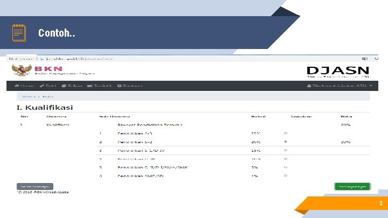Screen dimensions: 388x218
Task: Click the Jawaban column header
Action: [301, 116]
